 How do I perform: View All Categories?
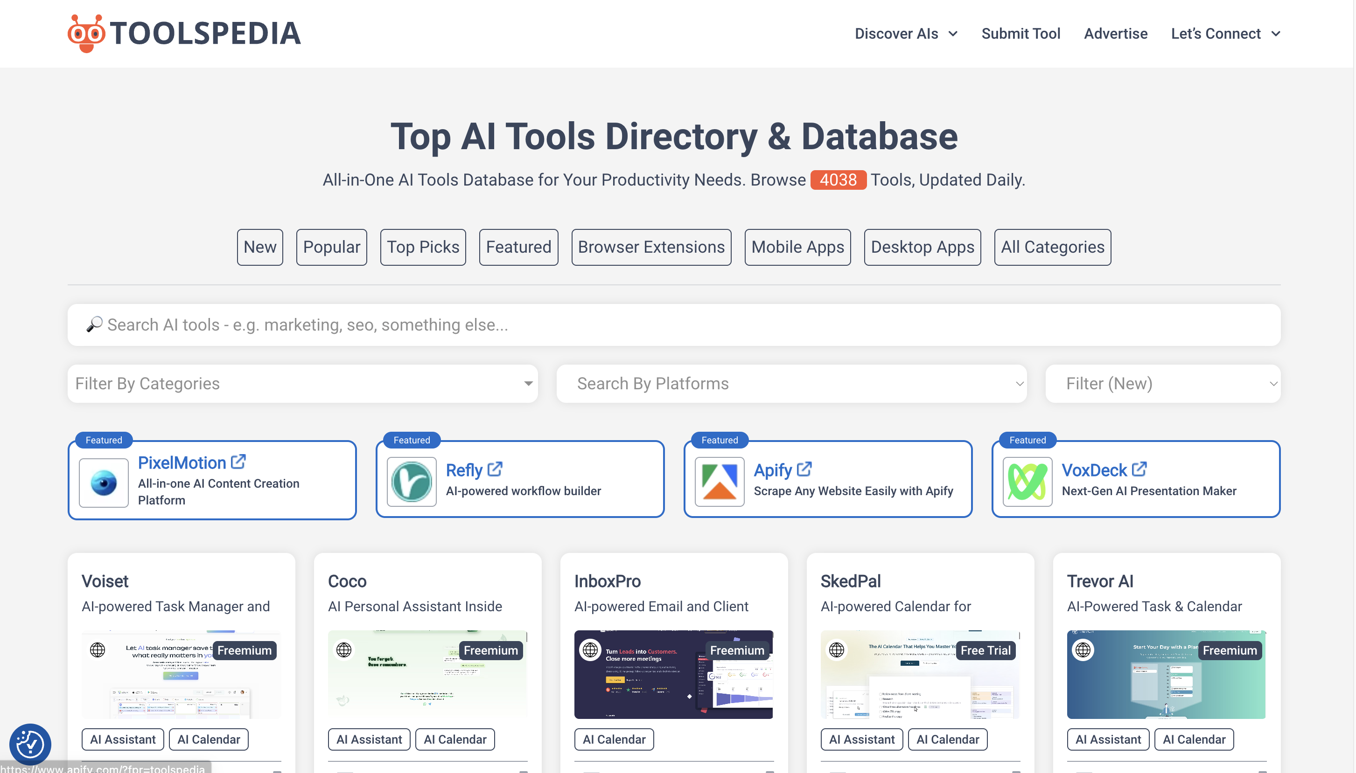pyautogui.click(x=1052, y=247)
